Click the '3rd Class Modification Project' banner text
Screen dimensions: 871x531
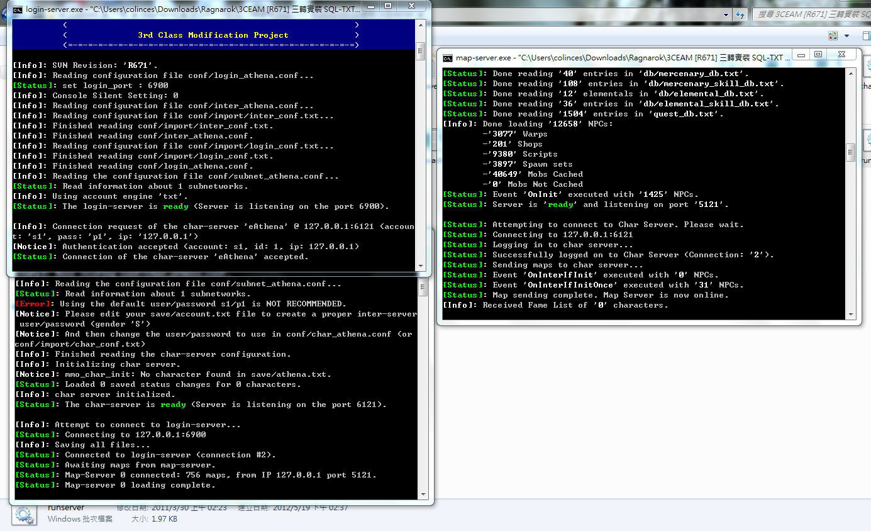[x=213, y=35]
